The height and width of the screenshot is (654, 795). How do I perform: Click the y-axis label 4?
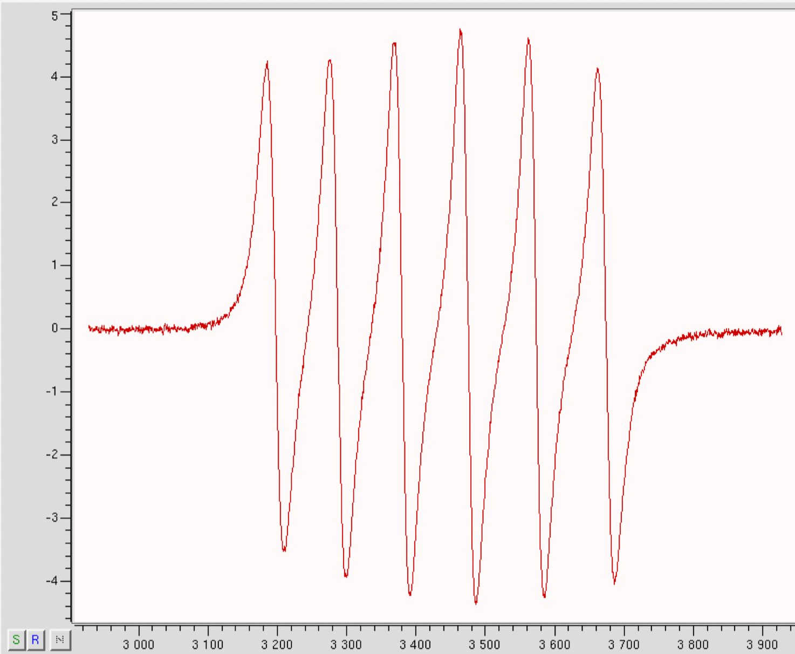(x=54, y=77)
